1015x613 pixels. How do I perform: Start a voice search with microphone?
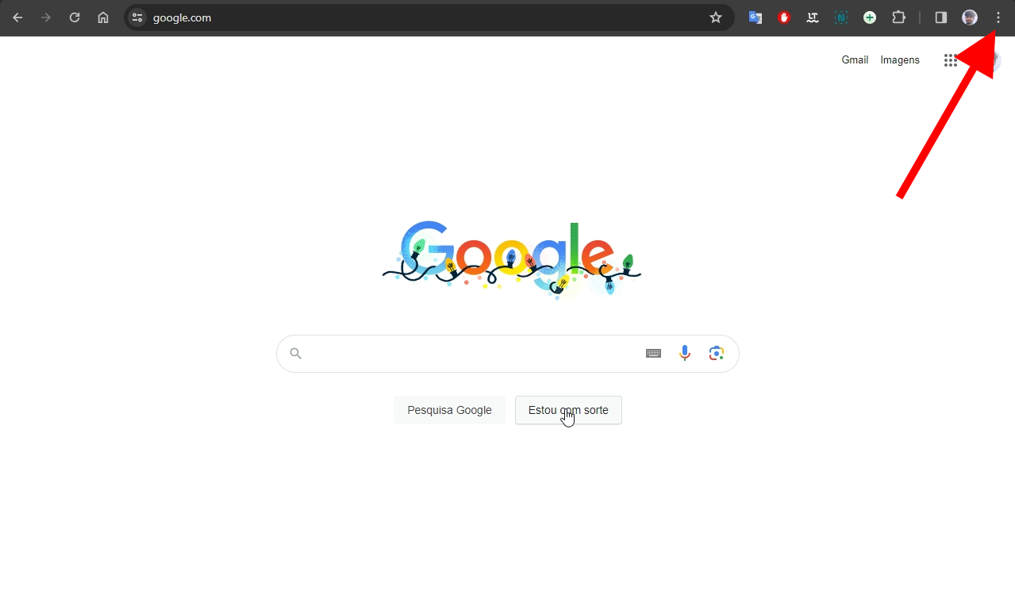[685, 354]
